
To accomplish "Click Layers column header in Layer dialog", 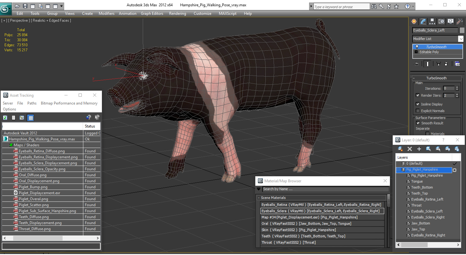I will tap(424, 157).
